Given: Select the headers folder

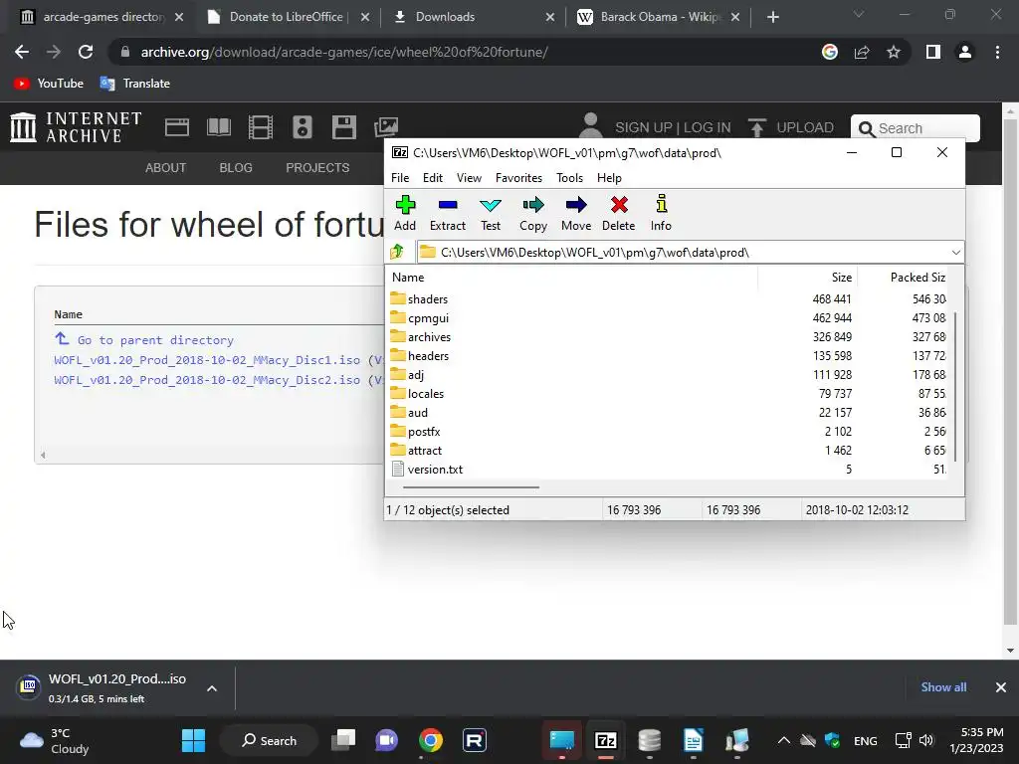Looking at the screenshot, I should 428,355.
